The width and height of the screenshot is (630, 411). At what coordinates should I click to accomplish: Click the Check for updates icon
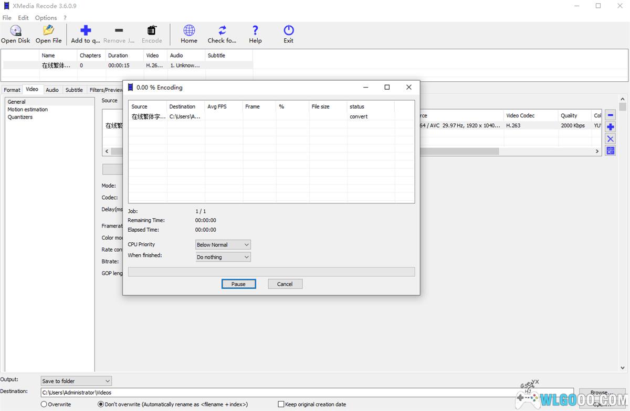click(222, 31)
